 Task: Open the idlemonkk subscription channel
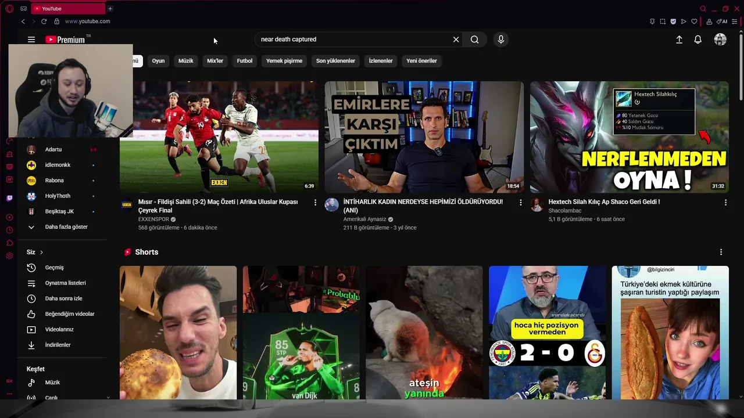point(62,165)
